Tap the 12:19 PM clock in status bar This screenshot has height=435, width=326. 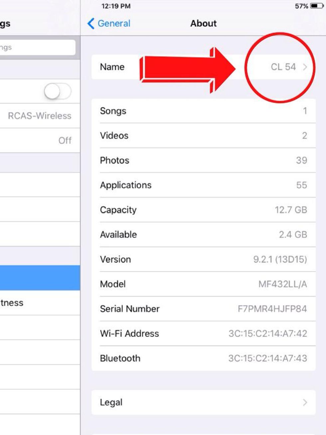click(x=116, y=6)
